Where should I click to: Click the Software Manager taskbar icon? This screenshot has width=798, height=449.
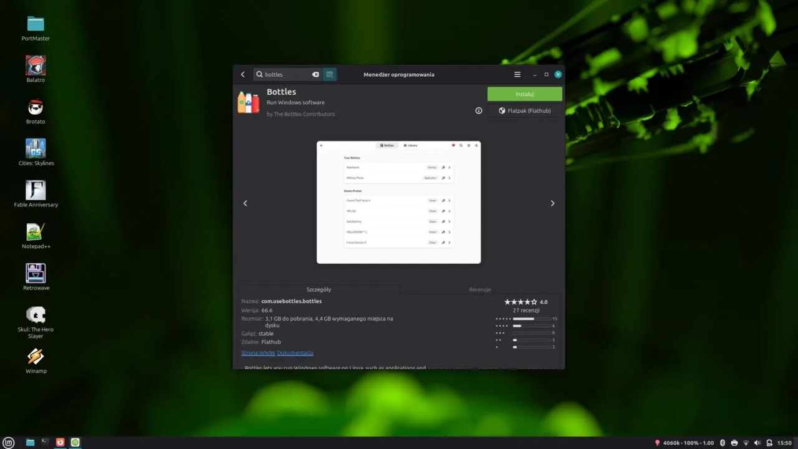point(75,443)
